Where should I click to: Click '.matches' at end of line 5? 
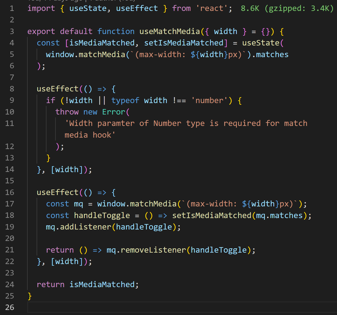[x=270, y=55]
